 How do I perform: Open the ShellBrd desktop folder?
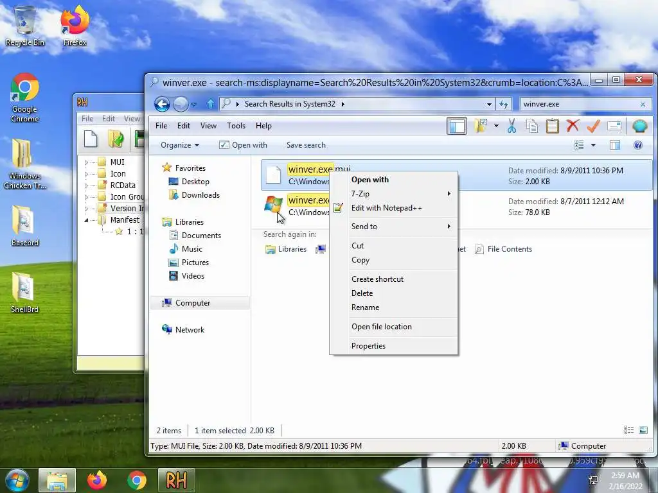24,292
